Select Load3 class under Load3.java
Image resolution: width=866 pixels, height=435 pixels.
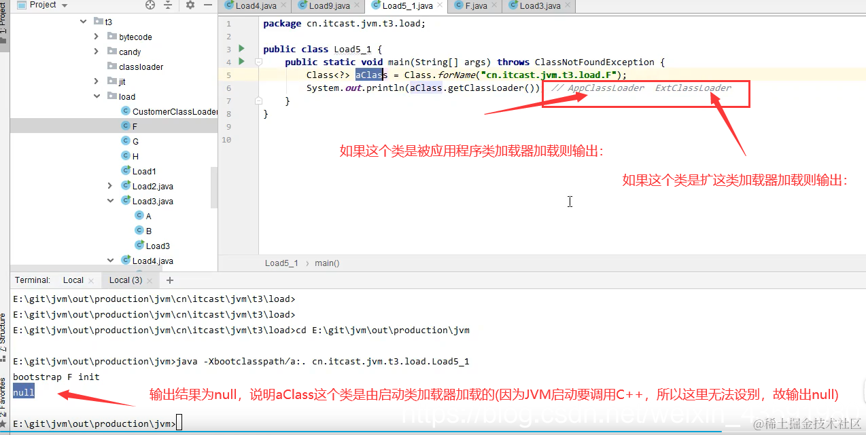pos(152,246)
